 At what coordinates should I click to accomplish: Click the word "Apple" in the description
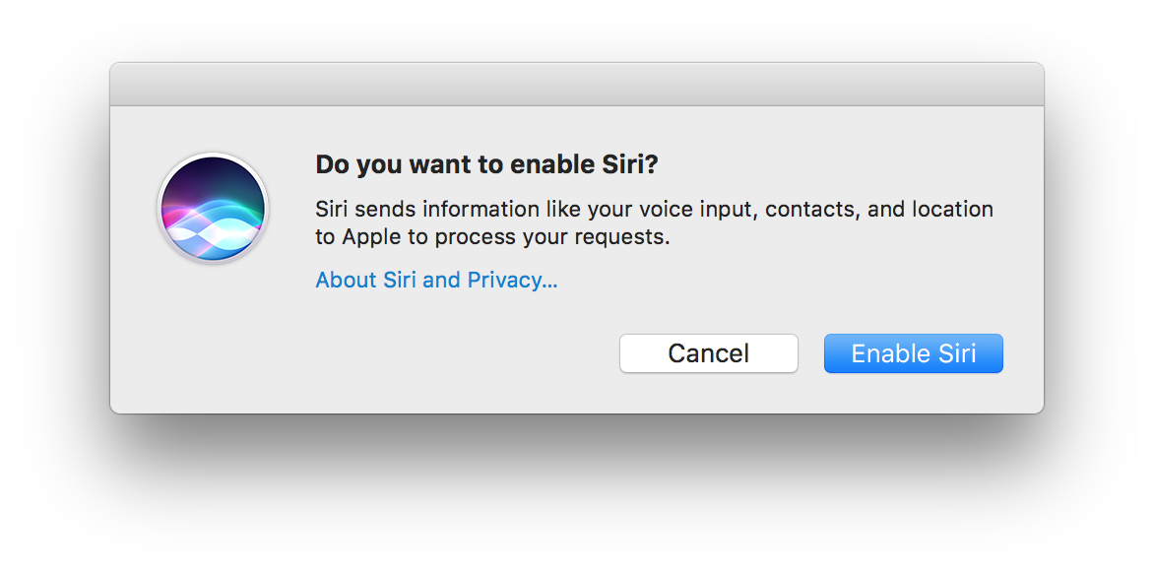click(x=370, y=237)
